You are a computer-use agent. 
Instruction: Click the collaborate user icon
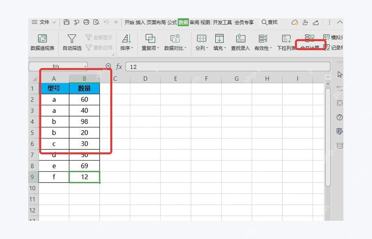pyautogui.click(x=305, y=23)
